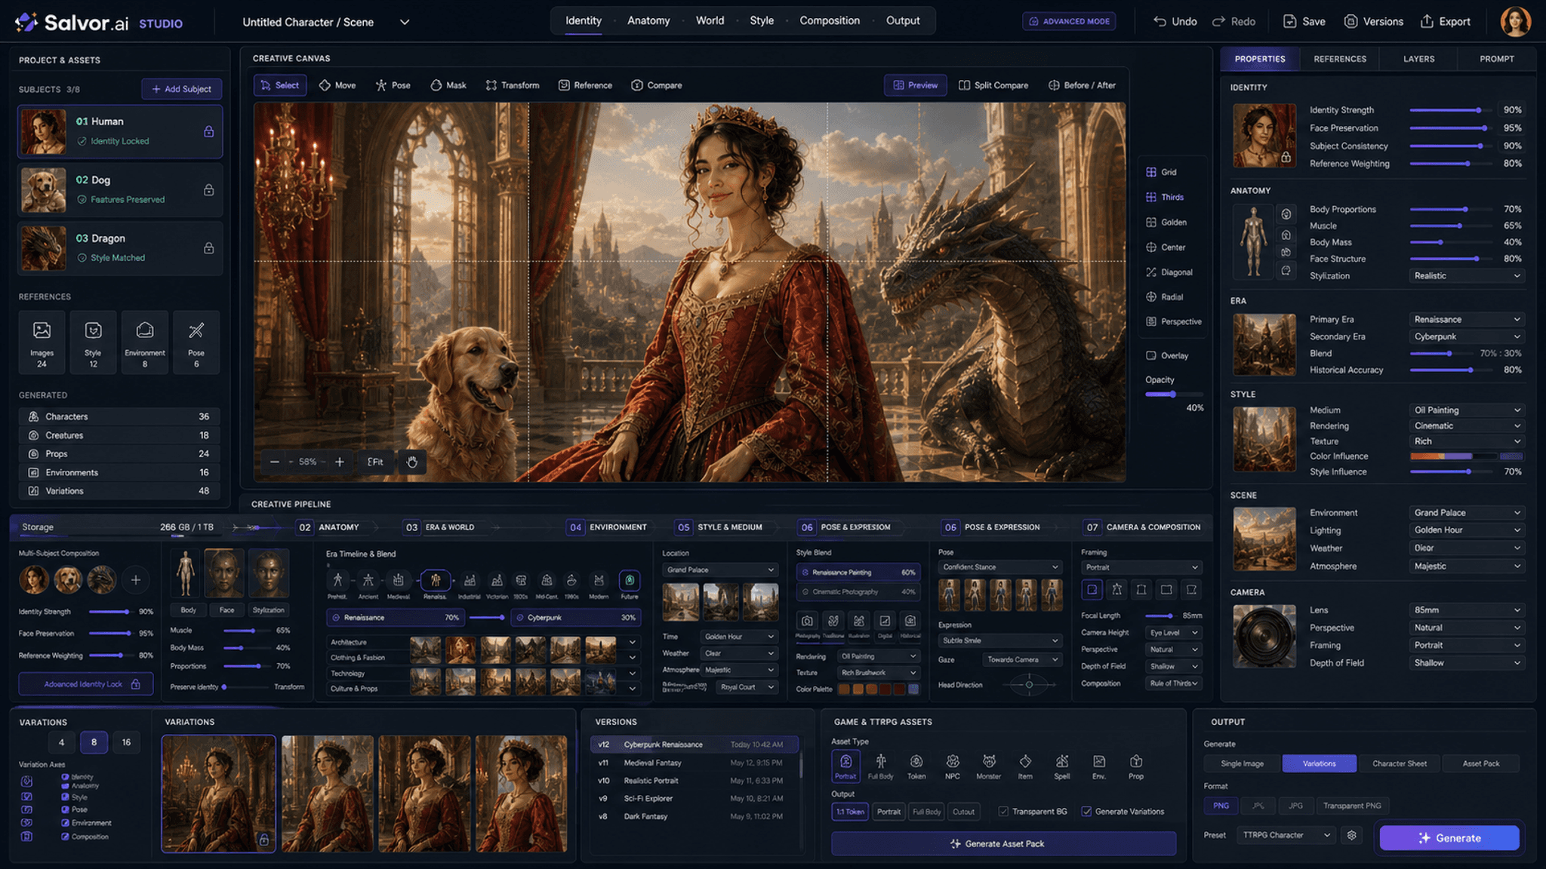Screen dimensions: 1546x869
Task: Zoom in the canvas with plus
Action: click(340, 462)
